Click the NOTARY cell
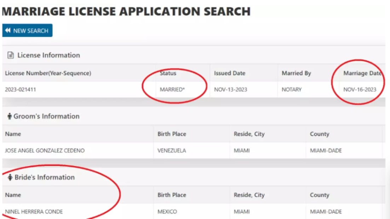This screenshot has width=390, height=219. tap(292, 90)
